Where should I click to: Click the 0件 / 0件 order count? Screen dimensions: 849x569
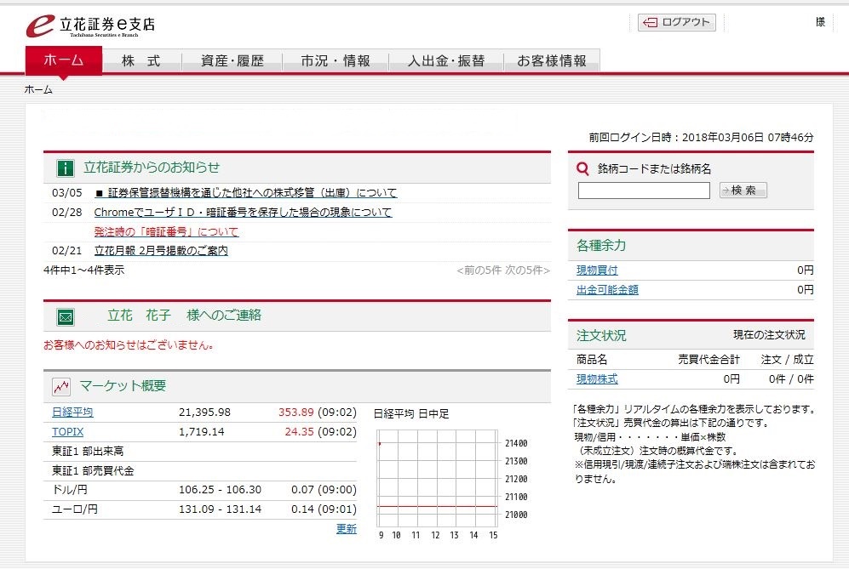[791, 378]
